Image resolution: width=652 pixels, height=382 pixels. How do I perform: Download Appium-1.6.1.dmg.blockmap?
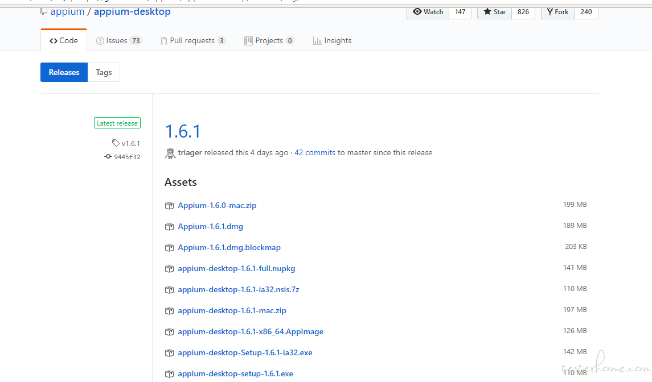click(229, 248)
